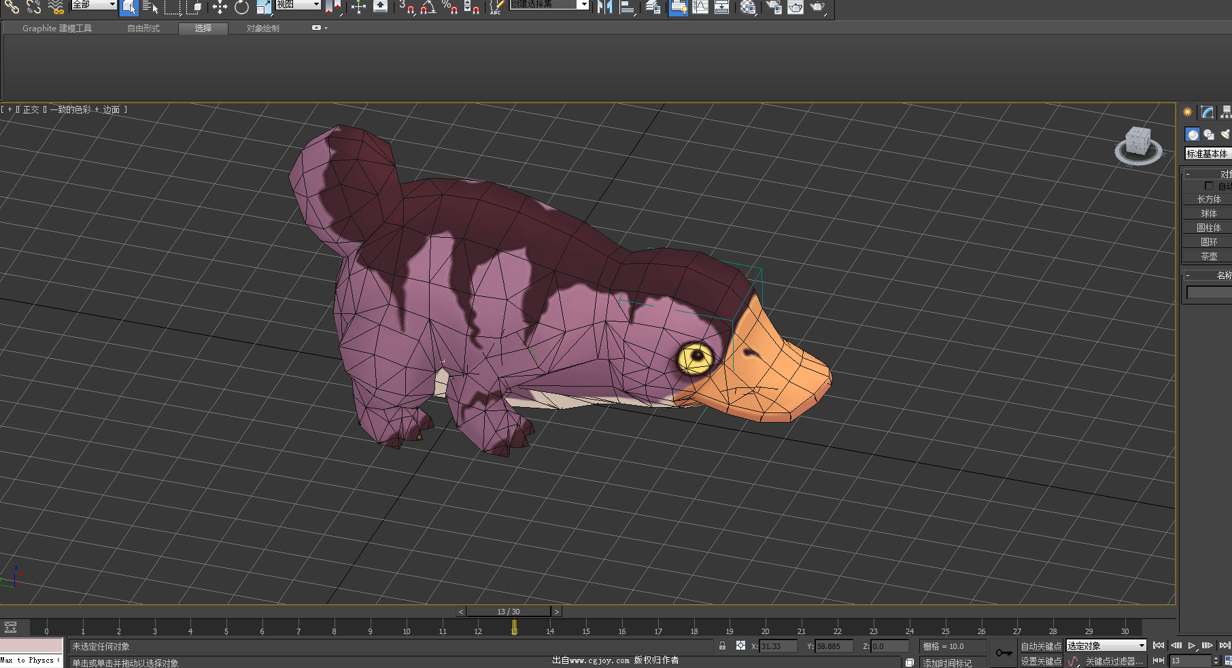Open the 标准基本体 object type dropdown
The width and height of the screenshot is (1232, 668).
pyautogui.click(x=1208, y=154)
